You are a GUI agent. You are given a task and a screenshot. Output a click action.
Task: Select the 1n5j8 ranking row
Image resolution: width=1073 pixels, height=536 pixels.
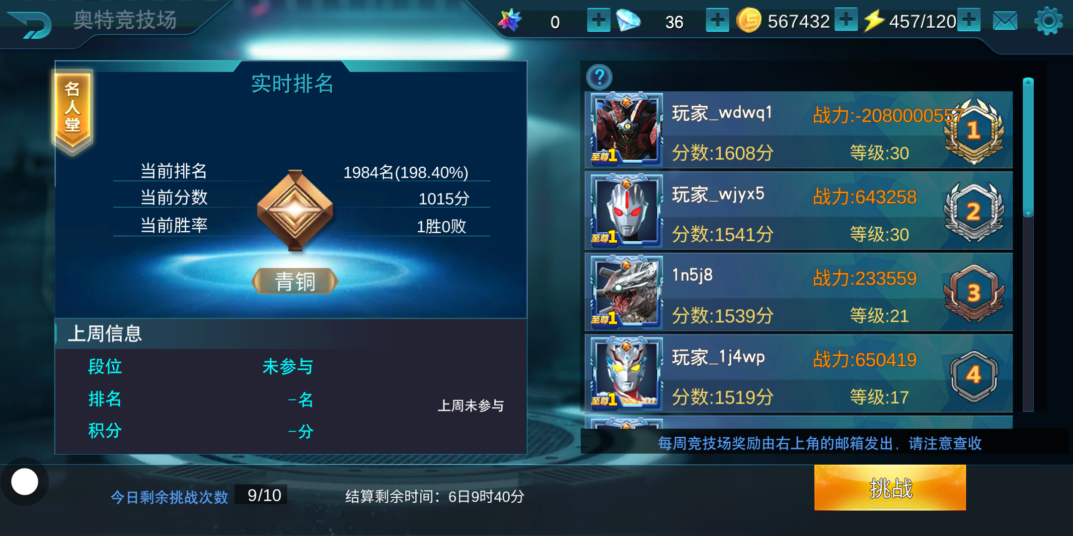point(799,292)
